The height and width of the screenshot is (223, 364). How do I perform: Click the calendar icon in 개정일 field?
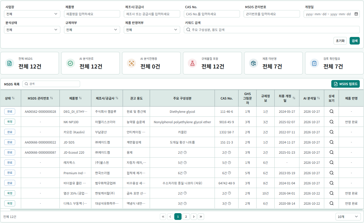click(x=356, y=14)
